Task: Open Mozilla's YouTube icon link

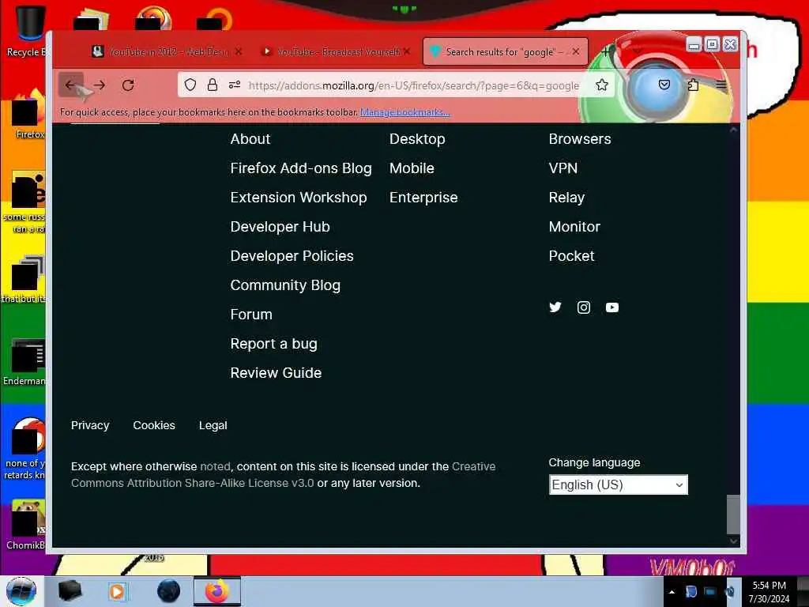Action: [612, 307]
